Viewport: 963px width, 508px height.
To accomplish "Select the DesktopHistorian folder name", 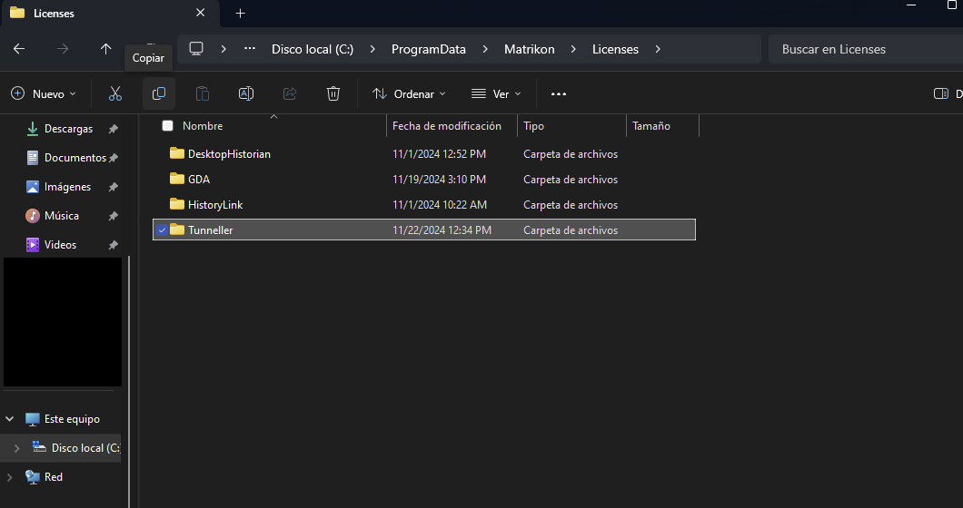I will tap(229, 154).
